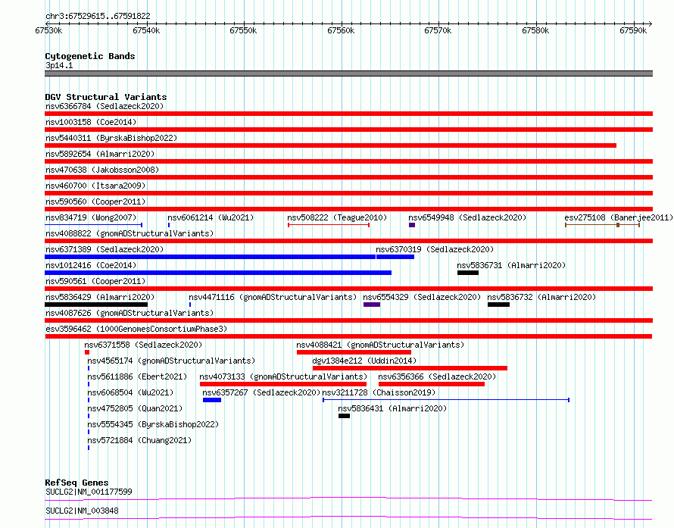This screenshot has height=528, width=674.
Task: Click the DGV Structural Variants track title
Action: 106,97
